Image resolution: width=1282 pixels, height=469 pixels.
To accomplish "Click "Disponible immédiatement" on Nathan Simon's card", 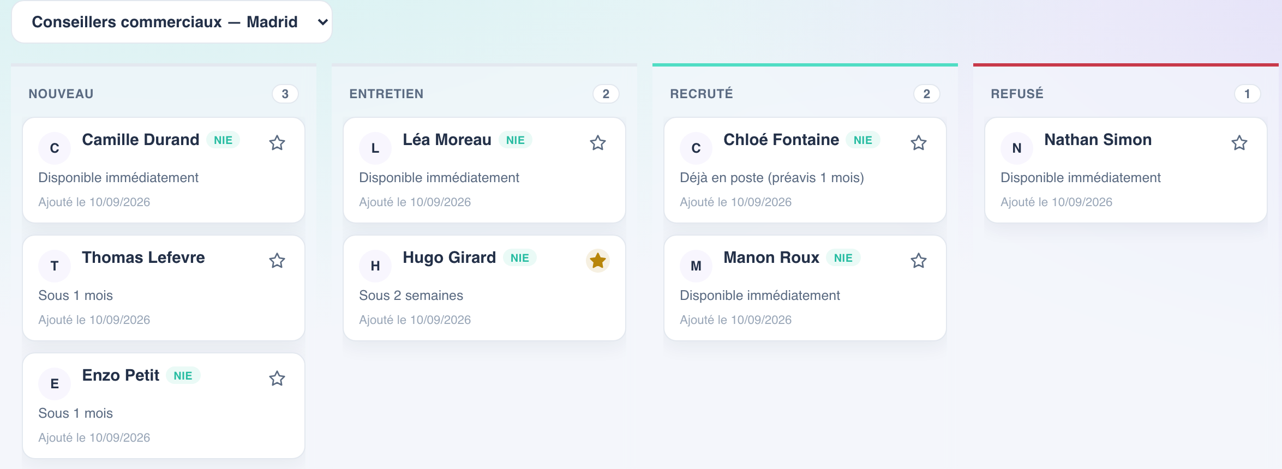I will point(1081,178).
